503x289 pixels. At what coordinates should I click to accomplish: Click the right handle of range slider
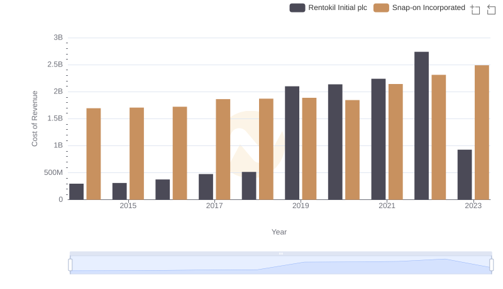click(491, 265)
